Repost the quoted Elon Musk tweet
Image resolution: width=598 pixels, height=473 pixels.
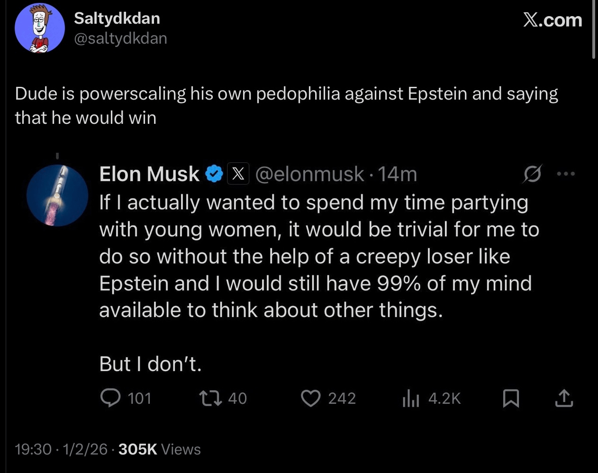click(210, 398)
